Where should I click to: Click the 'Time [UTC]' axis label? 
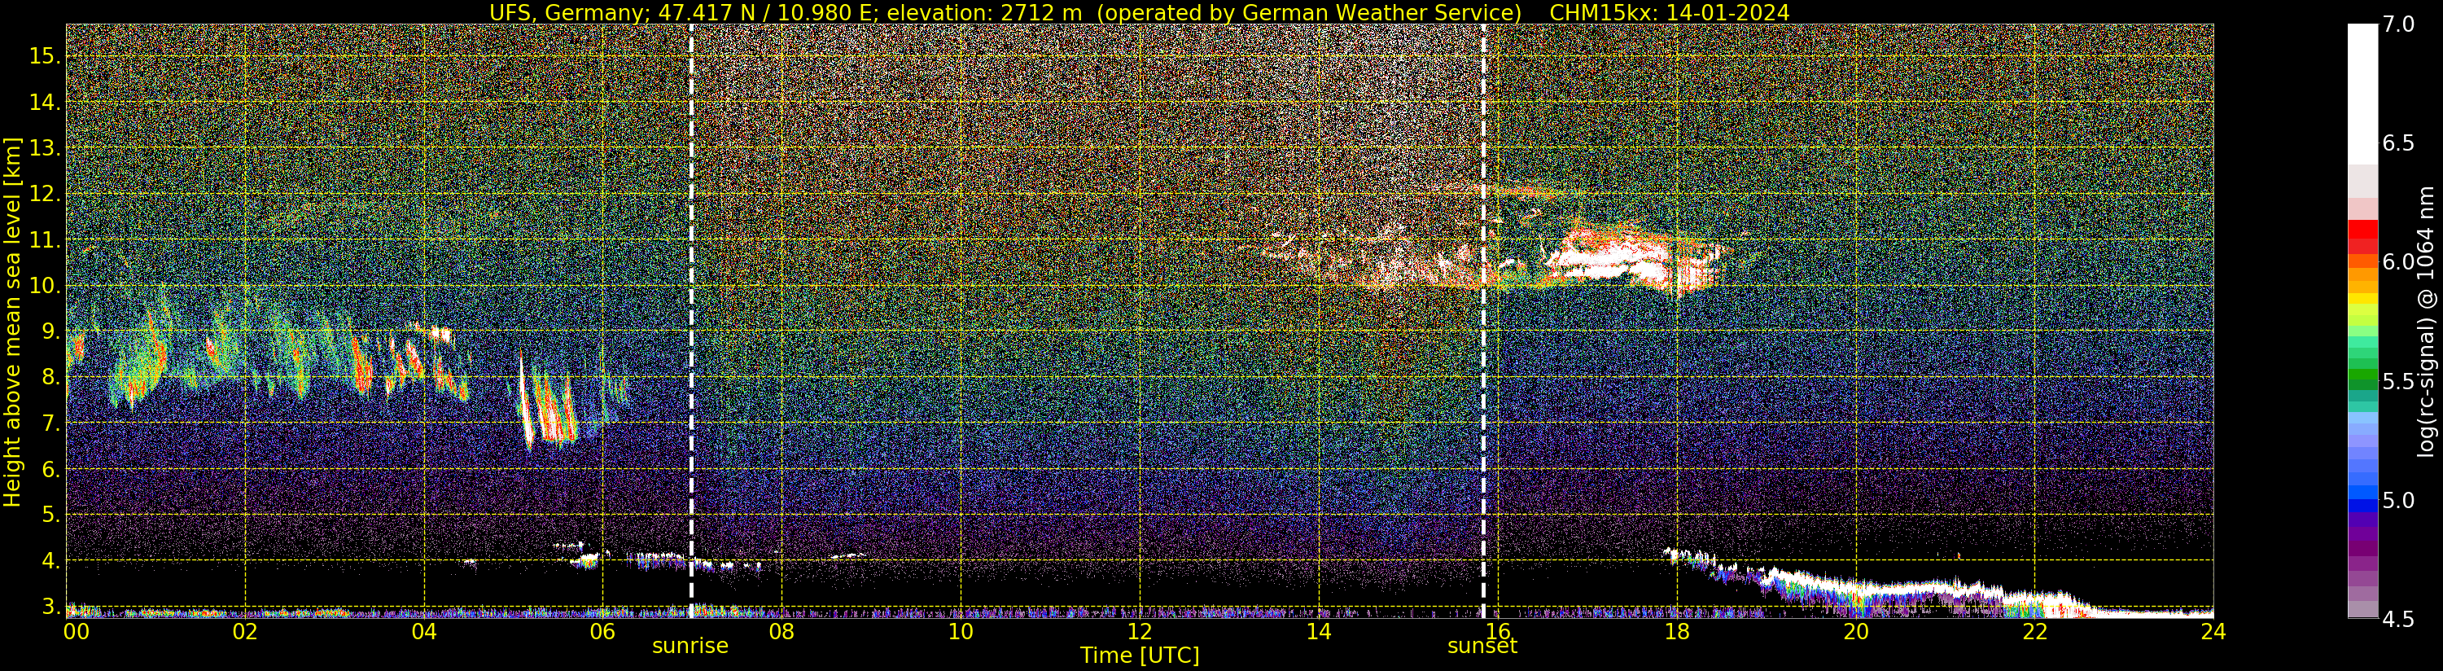tap(1139, 656)
